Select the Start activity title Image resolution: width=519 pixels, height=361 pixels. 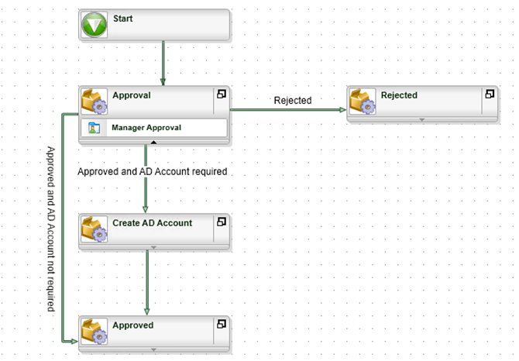pyautogui.click(x=123, y=19)
